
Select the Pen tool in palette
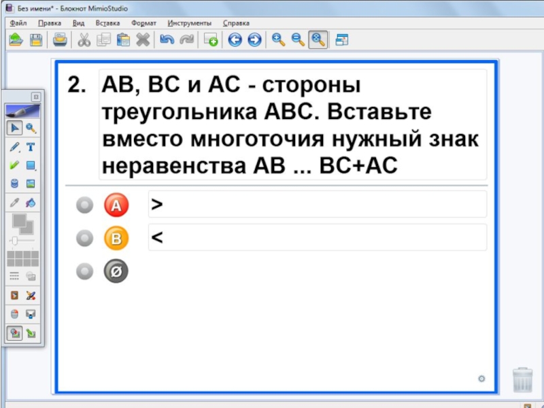(14, 147)
